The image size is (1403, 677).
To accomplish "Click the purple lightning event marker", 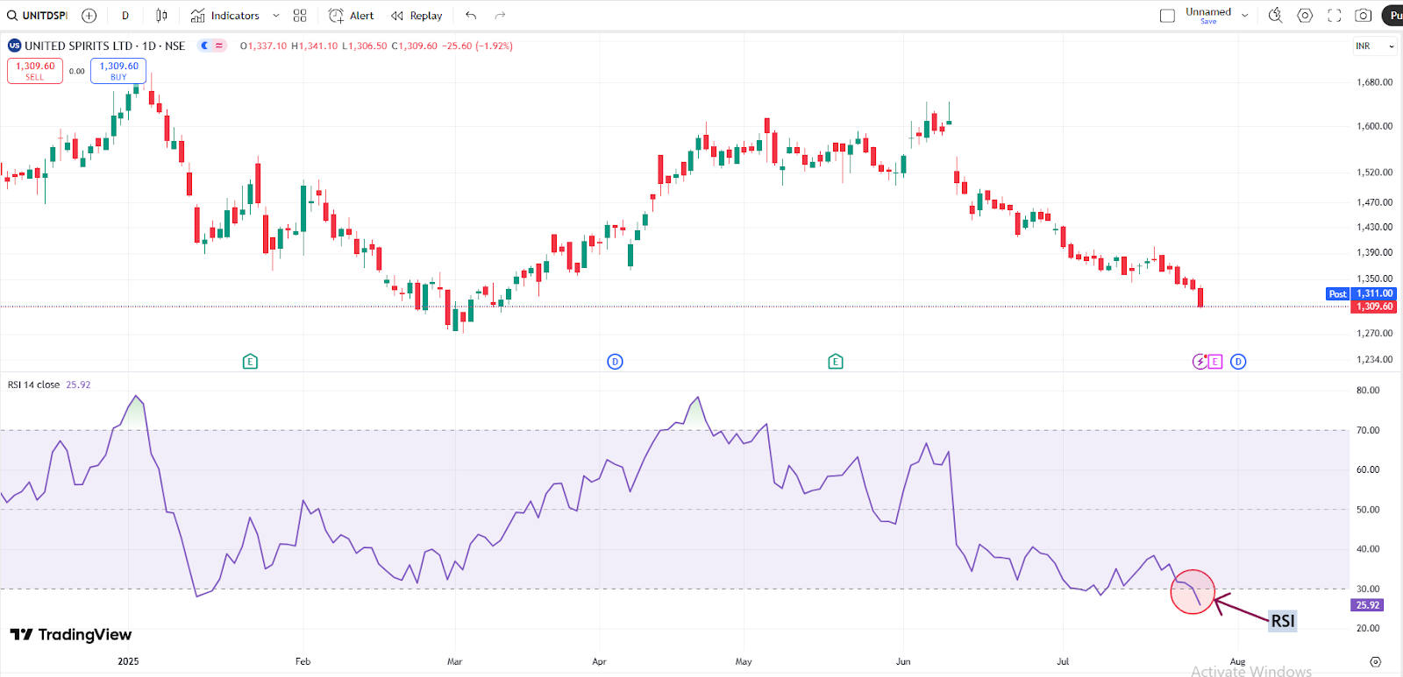I will point(1200,361).
